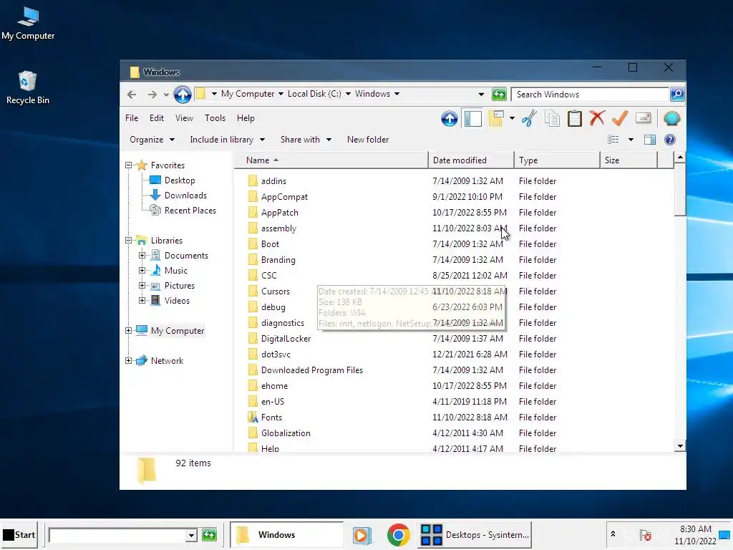
Task: Click Google Chrome in the taskbar
Action: coord(398,534)
